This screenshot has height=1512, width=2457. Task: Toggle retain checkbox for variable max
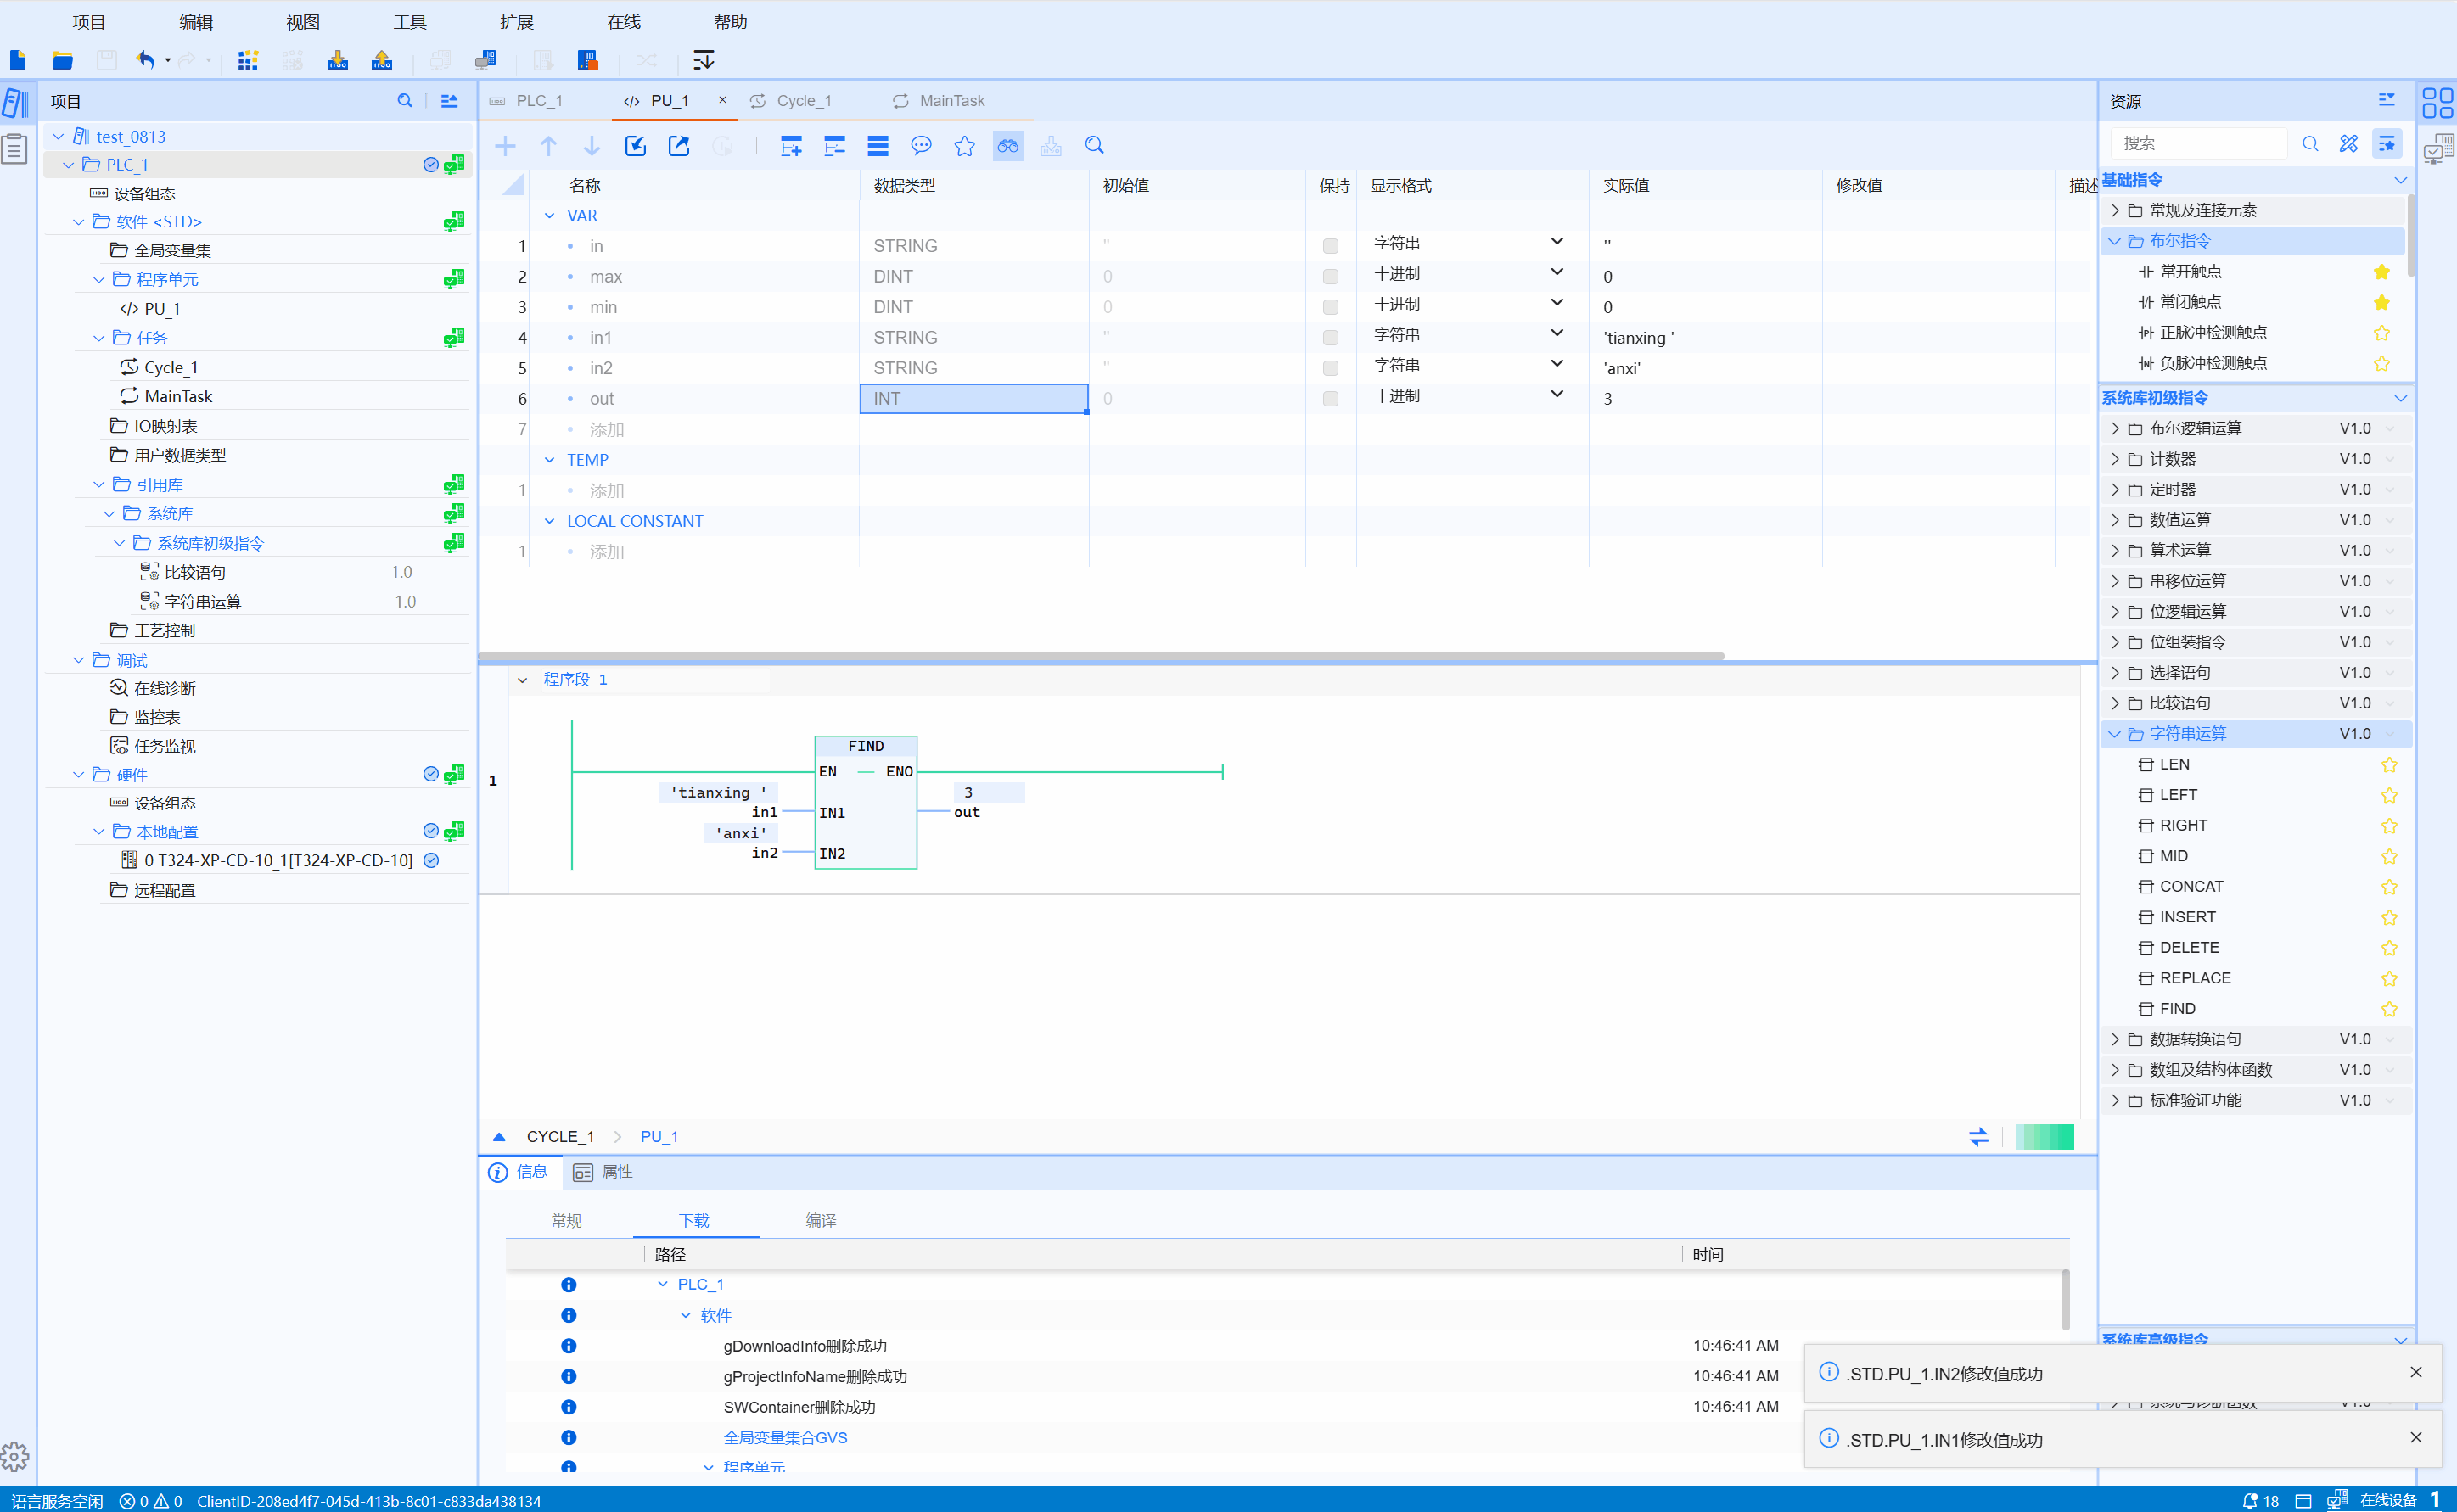pyautogui.click(x=1330, y=277)
